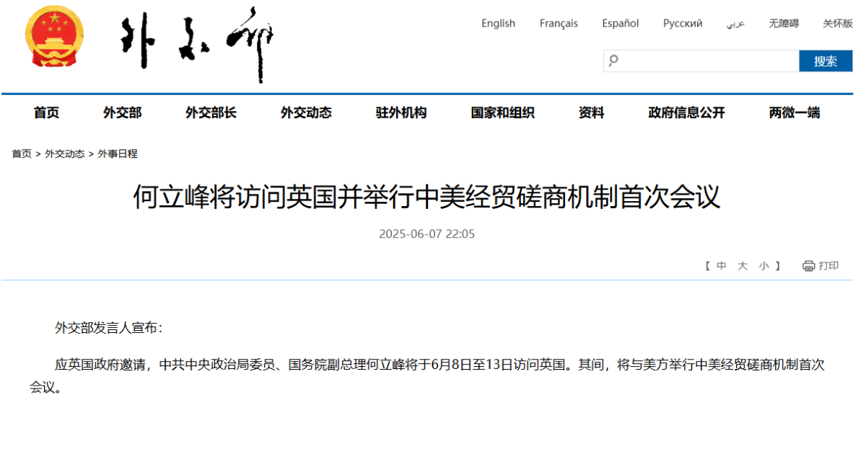The width and height of the screenshot is (866, 454).
Task: Switch to the English language version
Action: (x=499, y=23)
